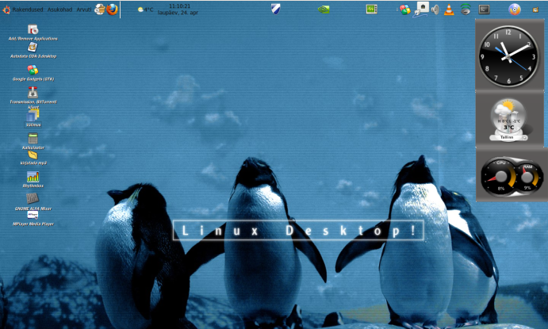Viewport: 548px width, 329px height.
Task: Click the 'Linux Desktop!' text banner
Action: 298,231
